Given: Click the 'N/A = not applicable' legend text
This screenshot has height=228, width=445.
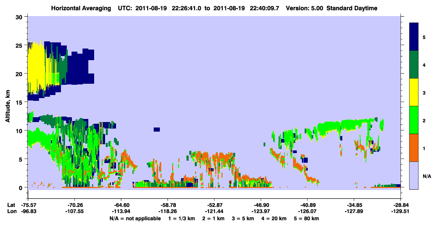Looking at the screenshot, I should pyautogui.click(x=135, y=218).
